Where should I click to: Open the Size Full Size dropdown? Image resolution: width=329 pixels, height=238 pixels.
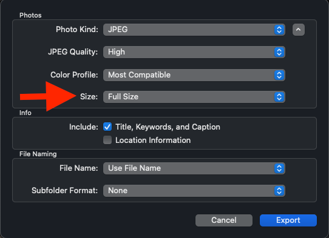click(x=194, y=97)
